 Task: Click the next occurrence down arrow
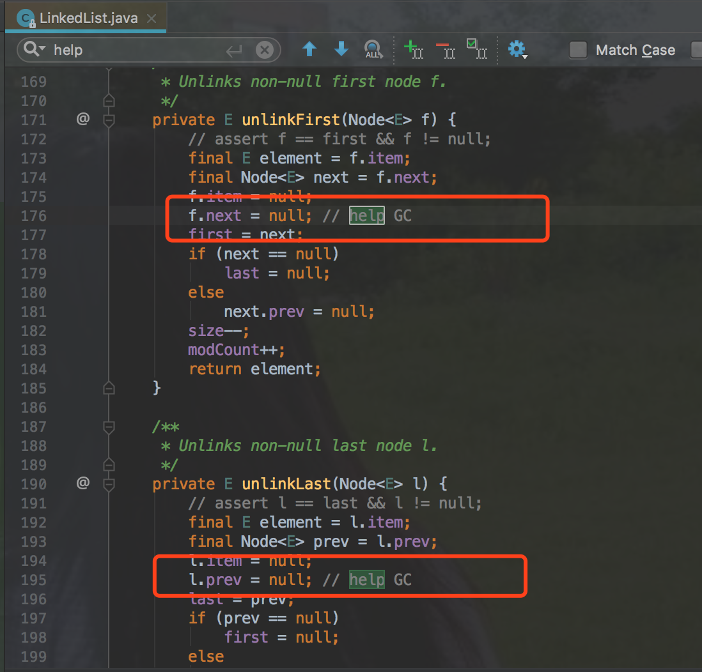(x=341, y=49)
